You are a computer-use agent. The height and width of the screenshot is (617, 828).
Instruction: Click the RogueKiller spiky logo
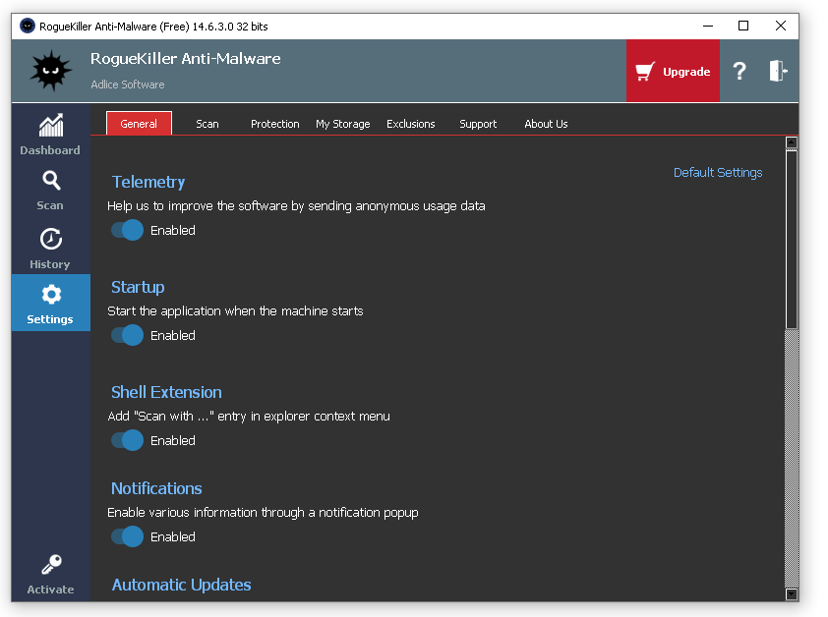51,71
